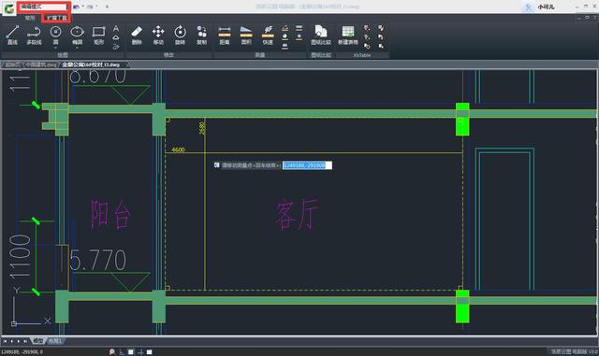The image size is (599, 356).
Task: Click the redo arrow in title bar
Action: pyautogui.click(x=90, y=7)
